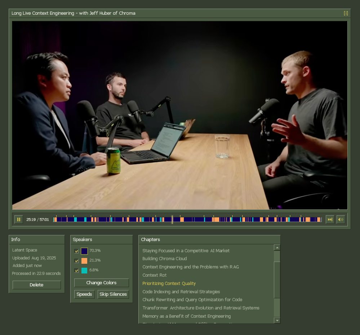Click the Chapters panel header

click(209, 240)
